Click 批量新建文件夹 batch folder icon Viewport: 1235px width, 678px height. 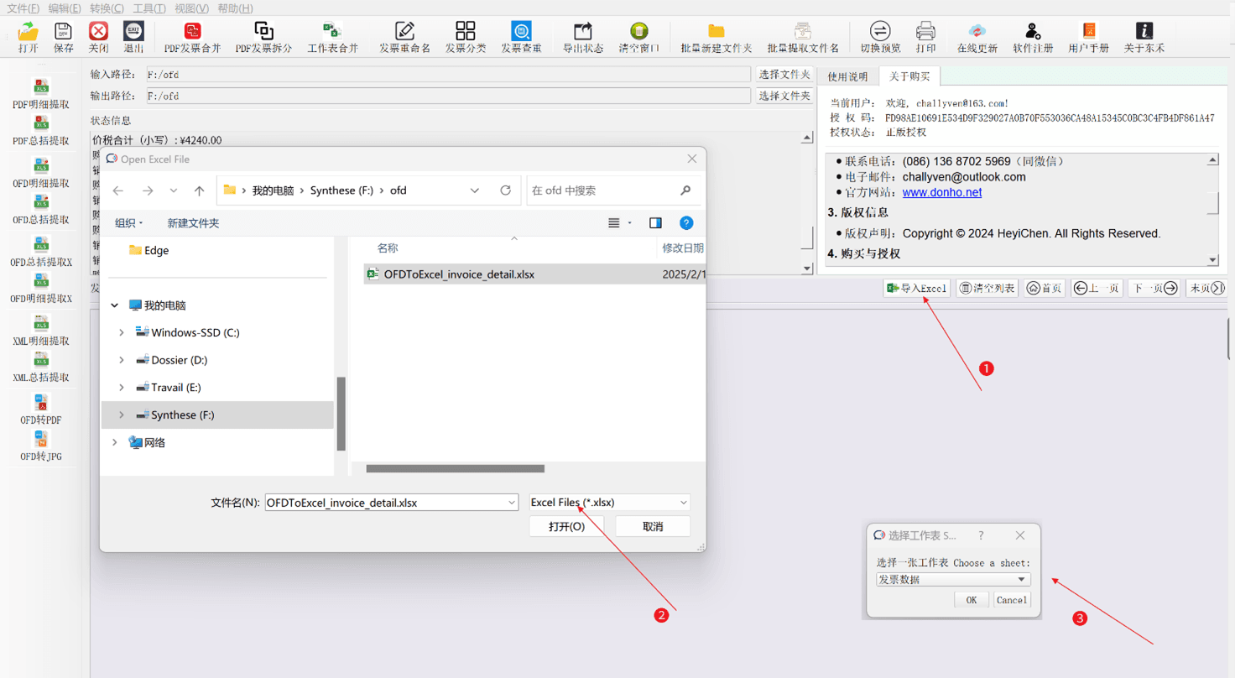tap(717, 38)
